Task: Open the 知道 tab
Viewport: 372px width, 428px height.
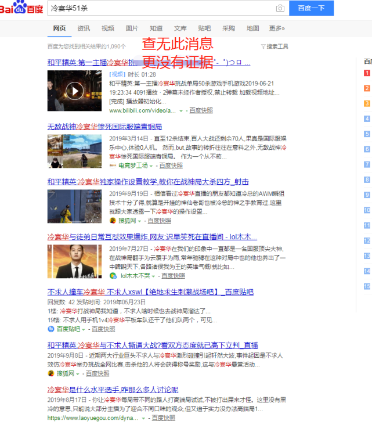Action: click(156, 28)
